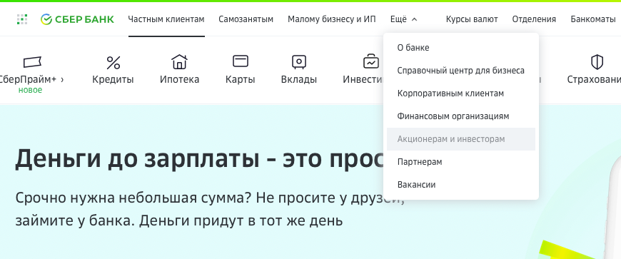Open the Страхование shield icon
Viewport: 621px width, 259px height.
(597, 62)
